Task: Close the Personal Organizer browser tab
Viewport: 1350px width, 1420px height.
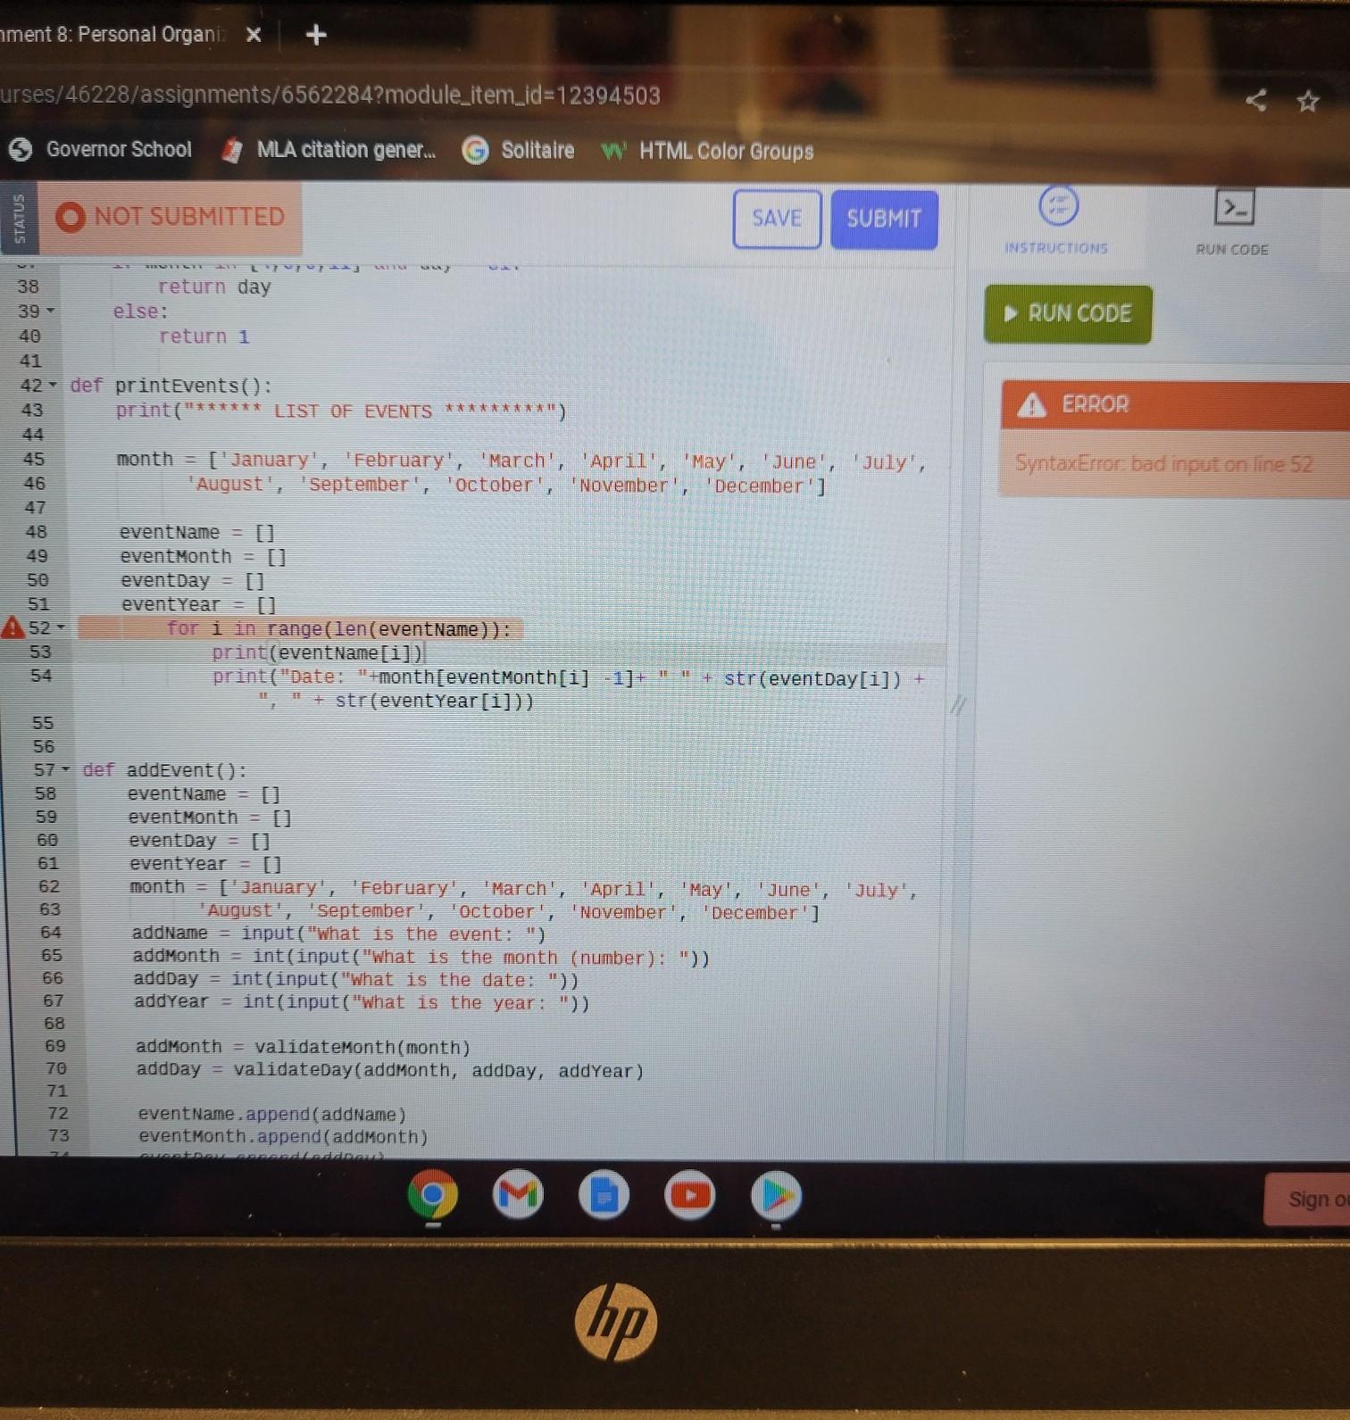Action: click(254, 35)
